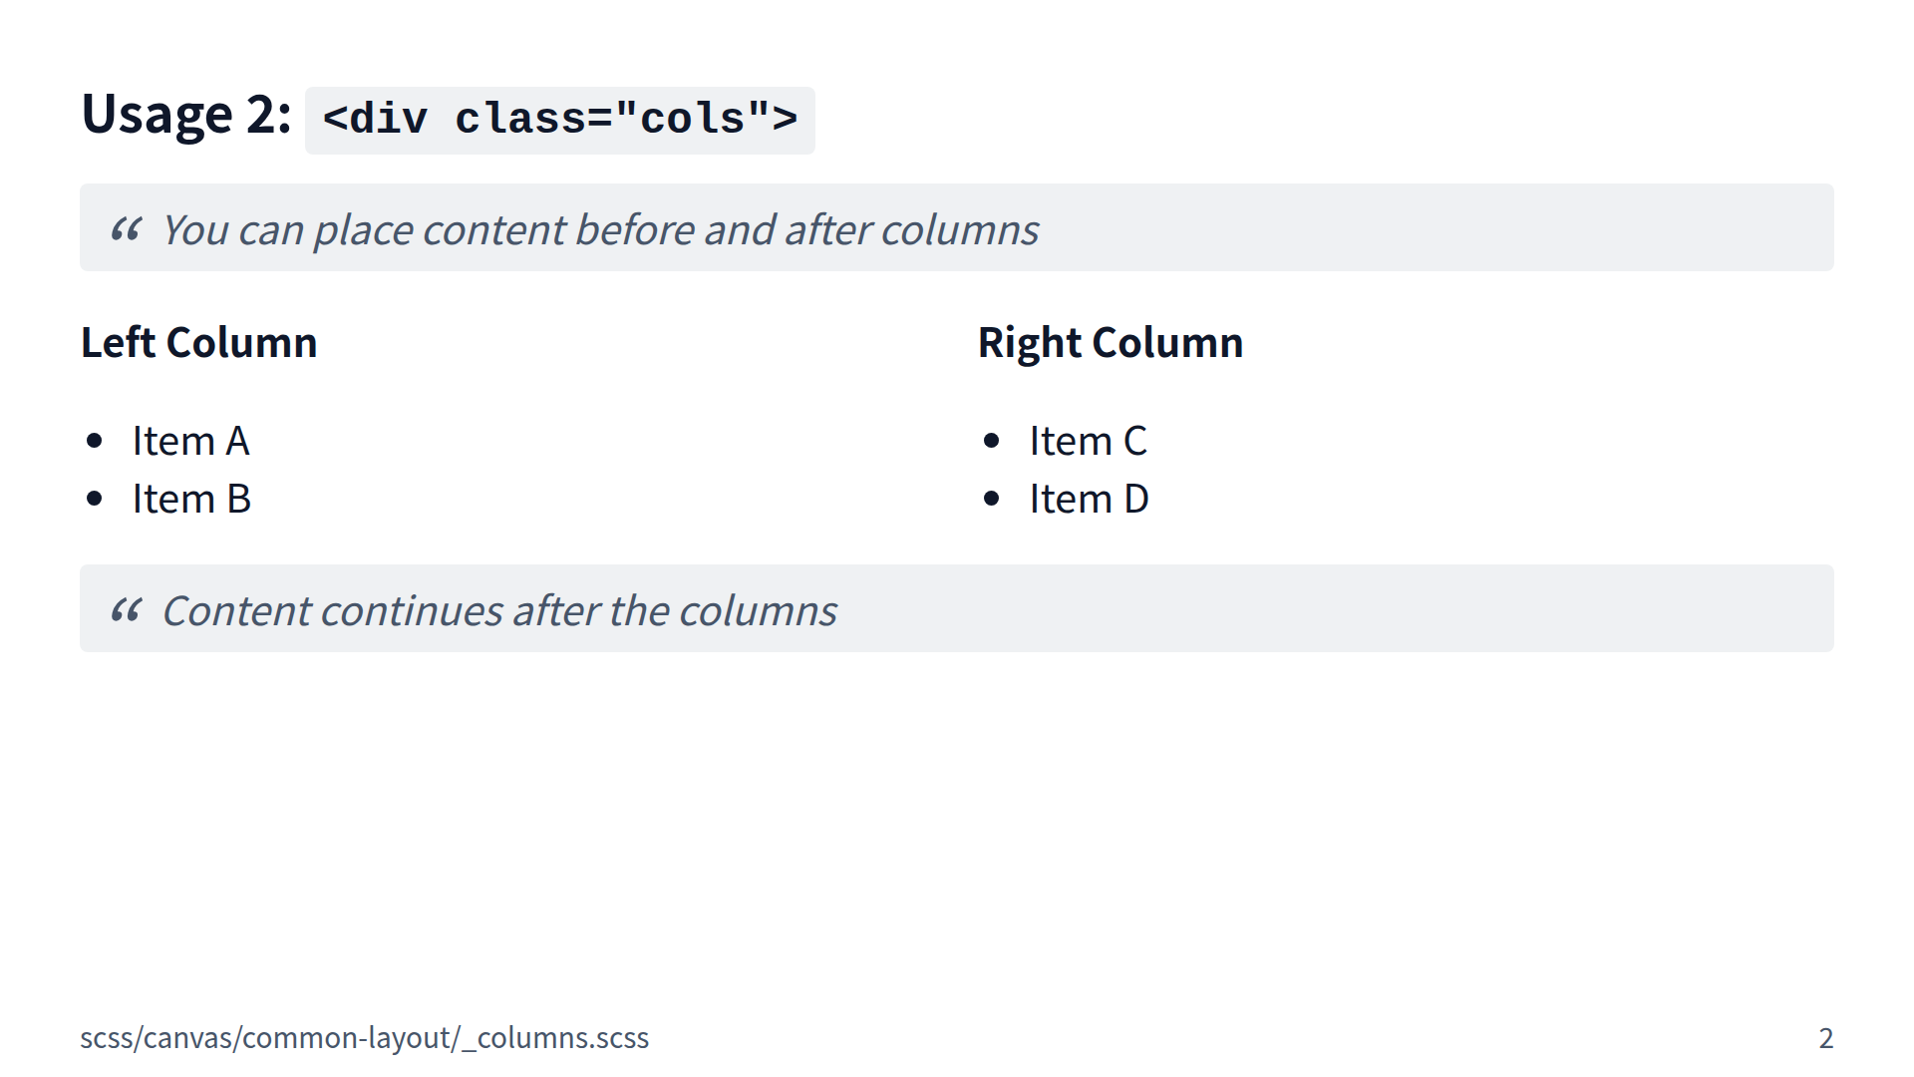Select the 'Left Column' heading
This screenshot has height=1077, width=1914.
coord(198,342)
